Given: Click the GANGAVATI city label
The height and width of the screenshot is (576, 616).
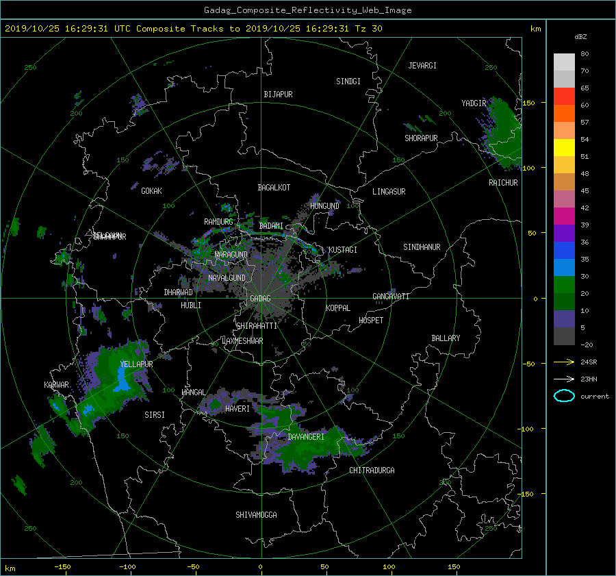Looking at the screenshot, I should pyautogui.click(x=391, y=297).
